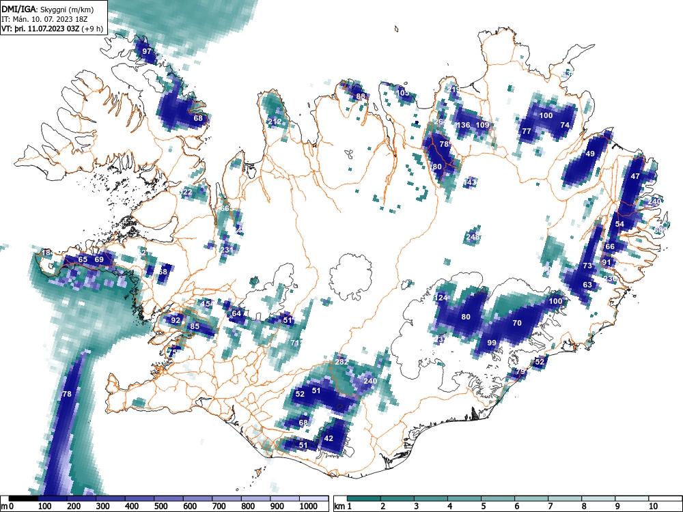Click the visibility value 124 on the map
Screen dimensions: 683x512
441,298
